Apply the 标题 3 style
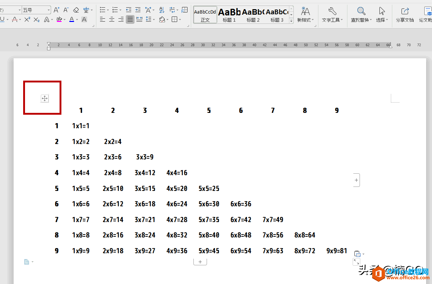 coord(277,15)
